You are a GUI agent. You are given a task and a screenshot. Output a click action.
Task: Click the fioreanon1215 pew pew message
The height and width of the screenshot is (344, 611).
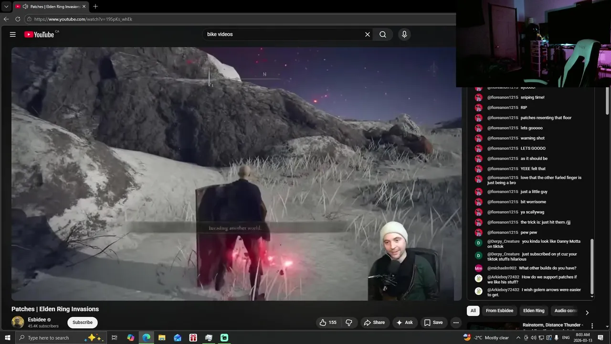pos(528,233)
